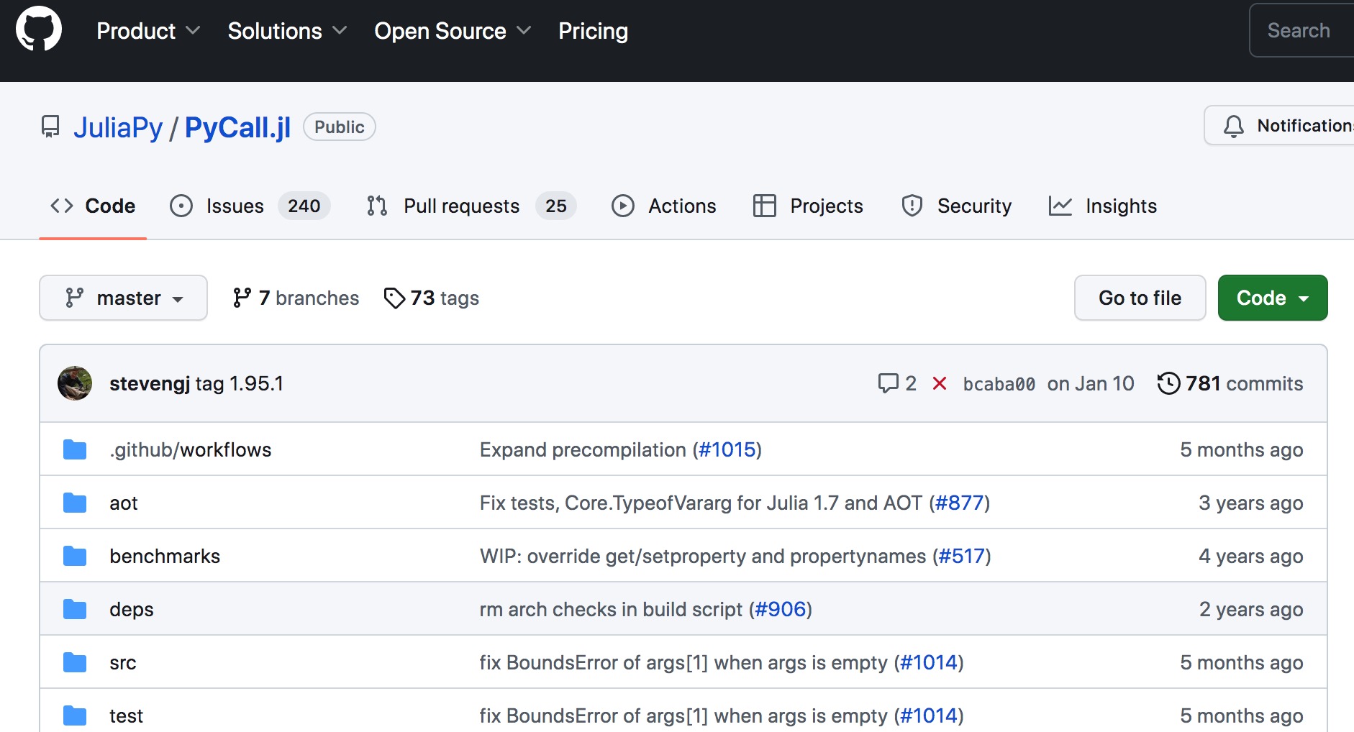
Task: Switch to the Code tab
Action: coord(93,206)
